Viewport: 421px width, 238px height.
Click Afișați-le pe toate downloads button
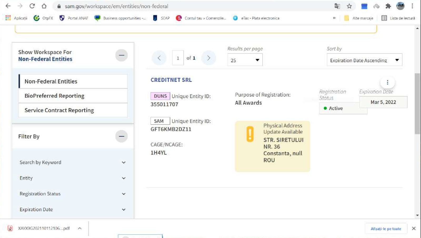[x=386, y=229]
